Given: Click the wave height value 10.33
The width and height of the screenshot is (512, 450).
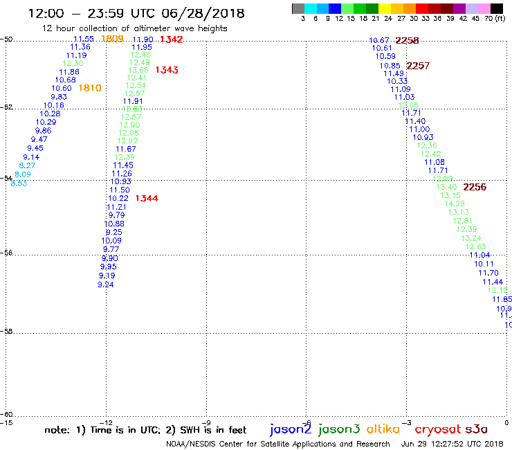Looking at the screenshot, I should pos(397,81).
